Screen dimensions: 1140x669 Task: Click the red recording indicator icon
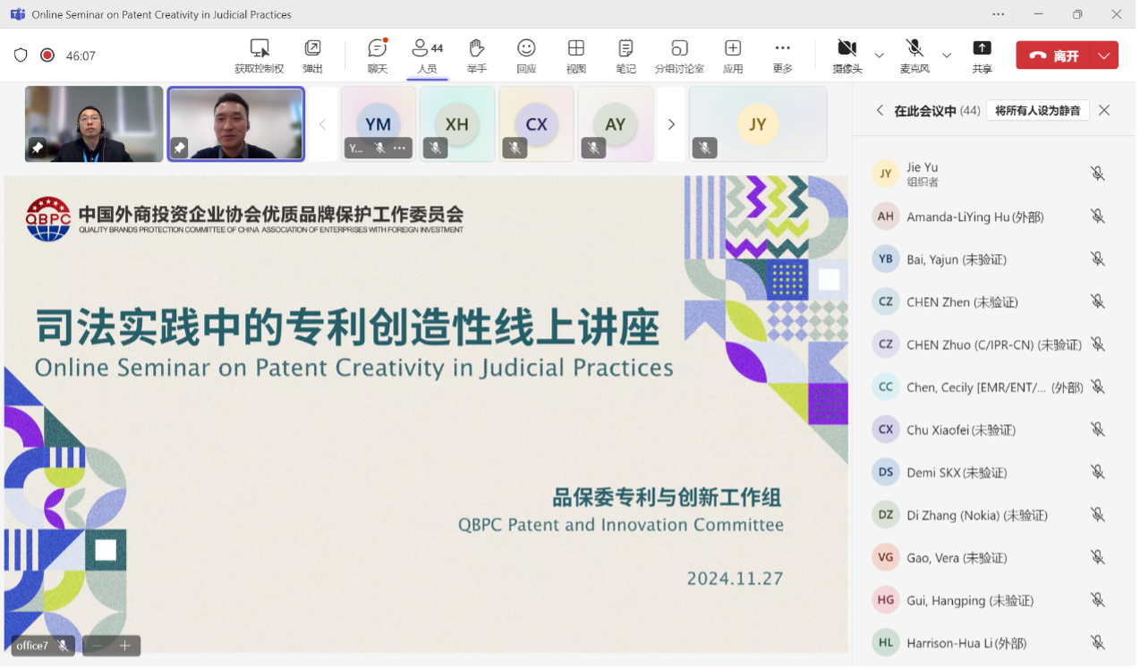[x=47, y=55]
